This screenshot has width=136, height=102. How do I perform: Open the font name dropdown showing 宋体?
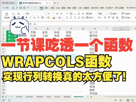point(45,14)
